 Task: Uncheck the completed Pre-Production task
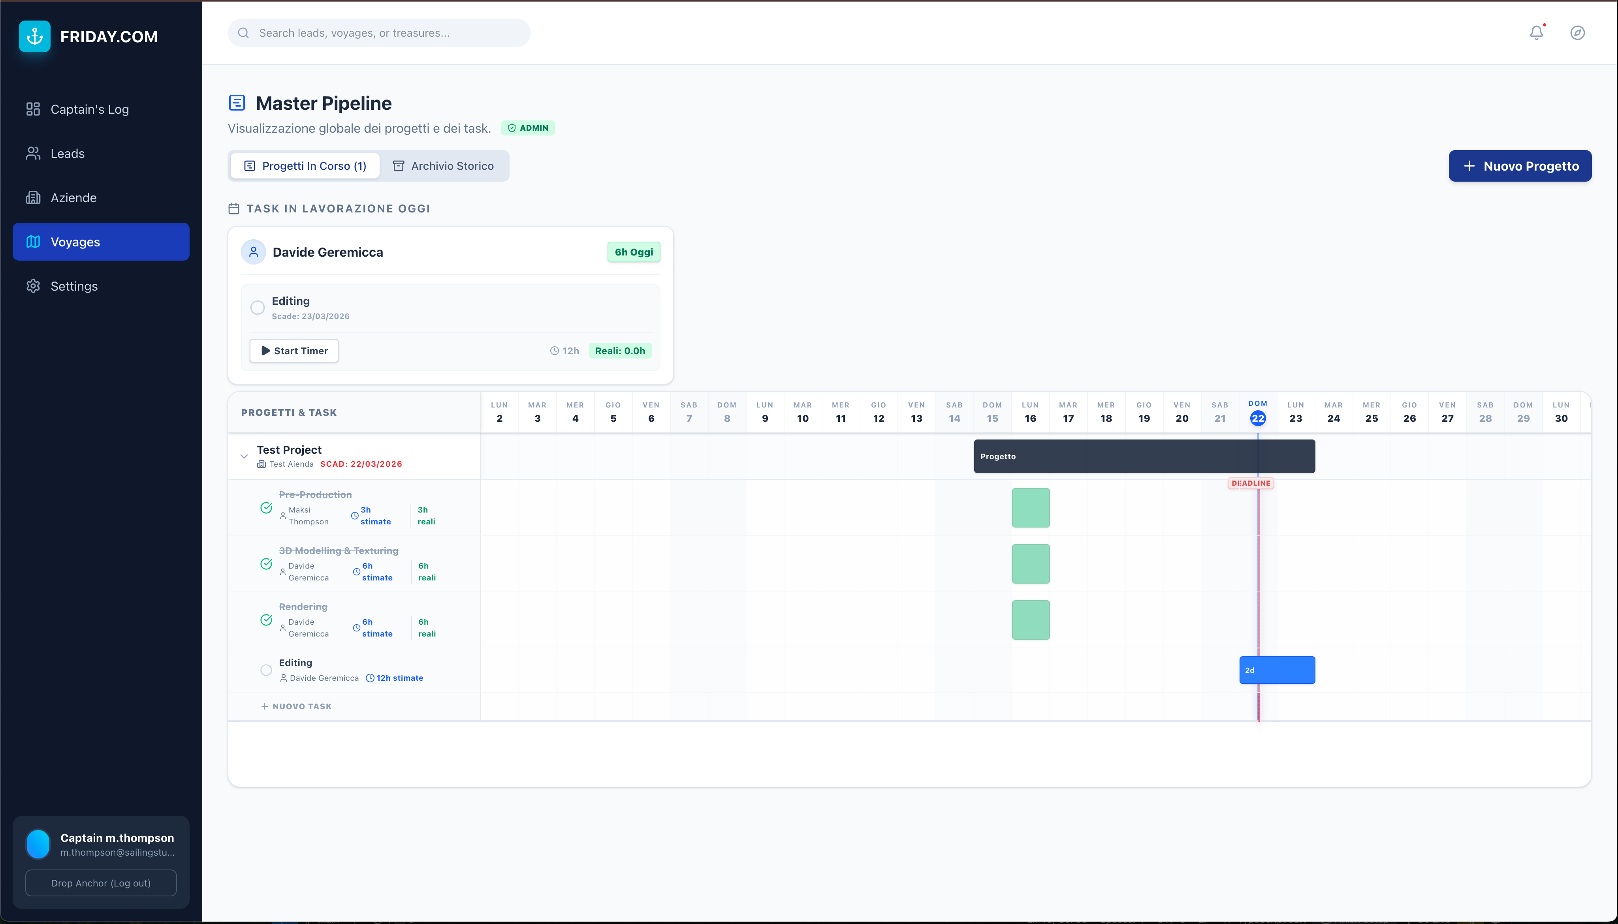pos(267,508)
